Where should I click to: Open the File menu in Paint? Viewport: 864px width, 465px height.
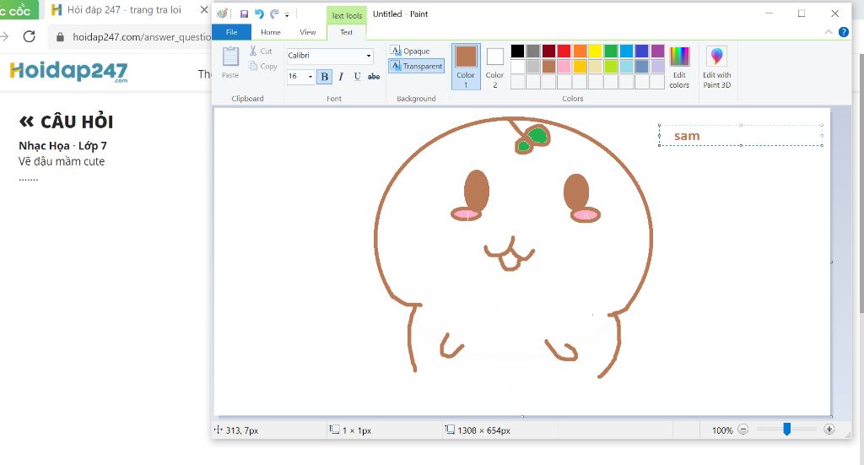[231, 32]
